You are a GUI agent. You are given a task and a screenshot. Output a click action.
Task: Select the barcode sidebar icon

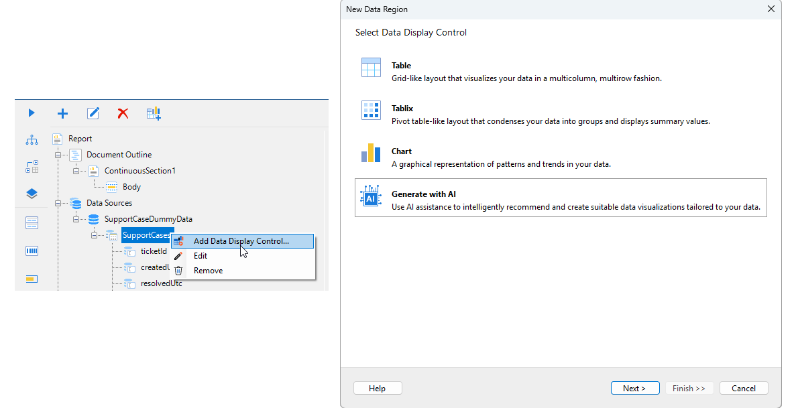point(32,251)
